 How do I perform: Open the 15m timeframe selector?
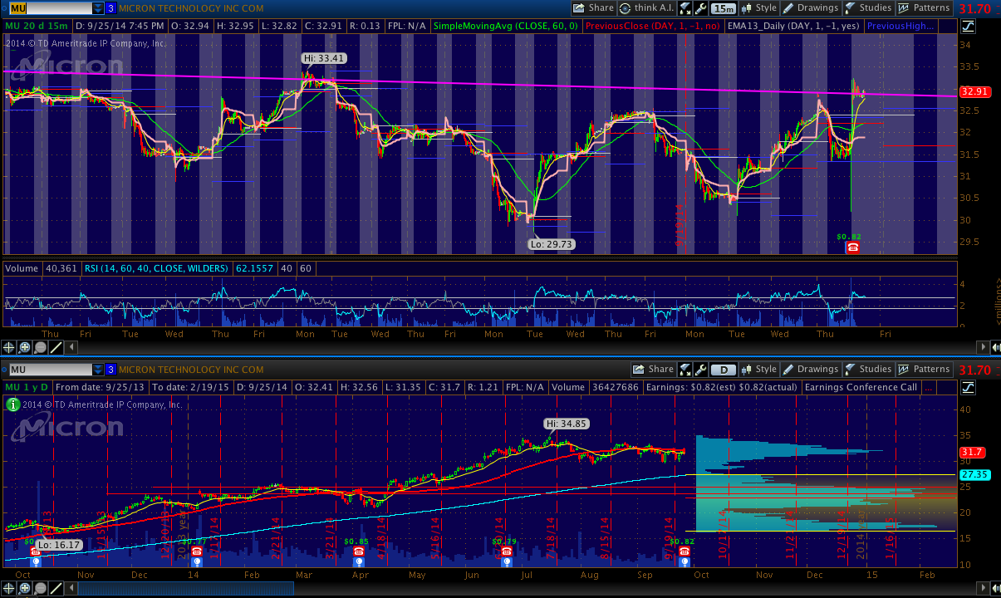(724, 8)
